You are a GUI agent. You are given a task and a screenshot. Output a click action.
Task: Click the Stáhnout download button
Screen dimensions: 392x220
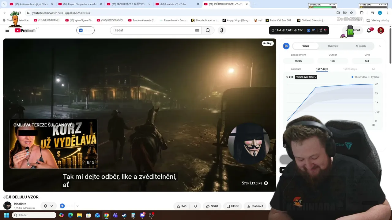[255, 206]
